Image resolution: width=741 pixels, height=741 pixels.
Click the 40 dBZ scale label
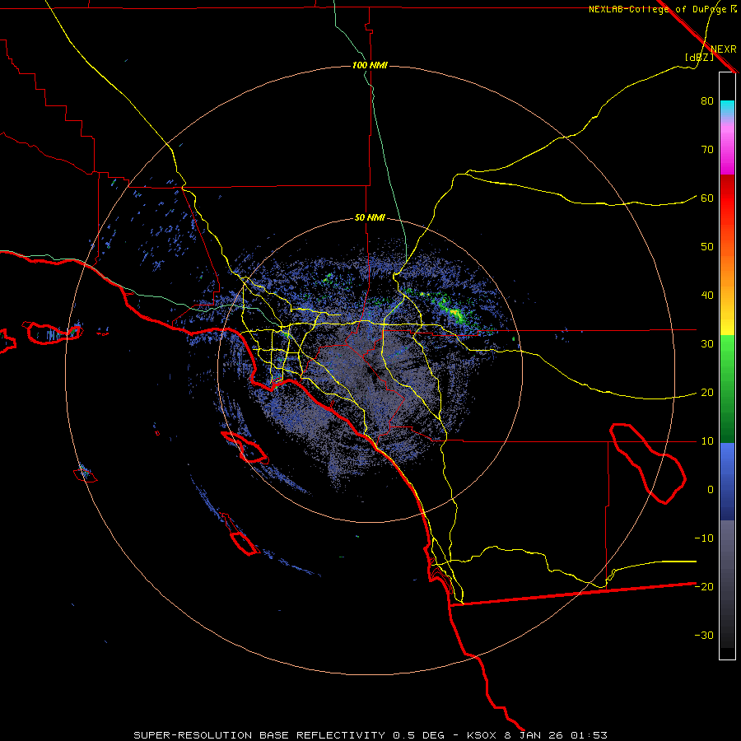click(707, 296)
